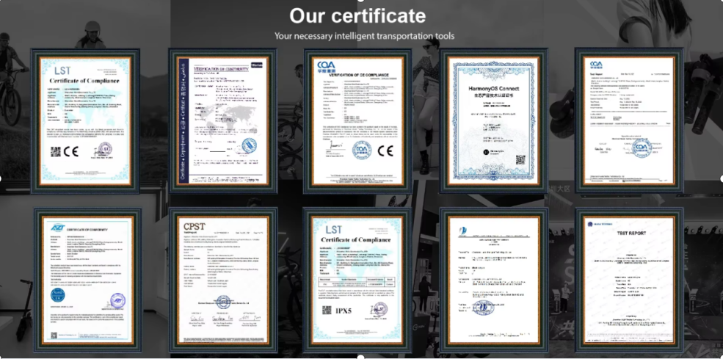Click the CPST logo on the bottom-row certificate

pyautogui.click(x=194, y=226)
